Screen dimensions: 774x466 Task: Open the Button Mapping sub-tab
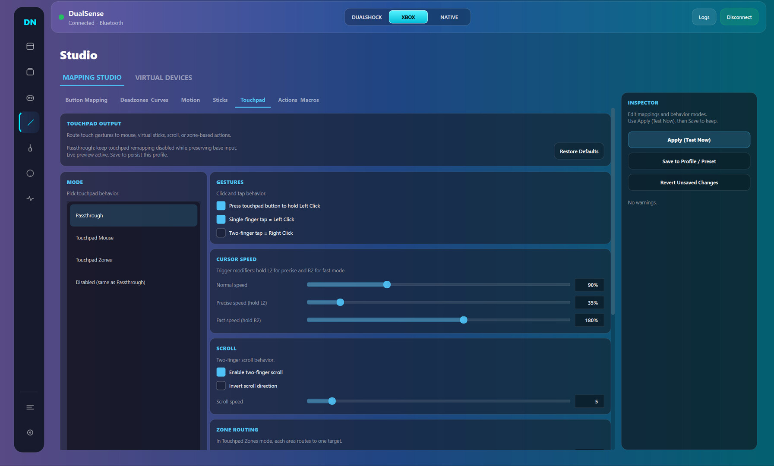86,100
